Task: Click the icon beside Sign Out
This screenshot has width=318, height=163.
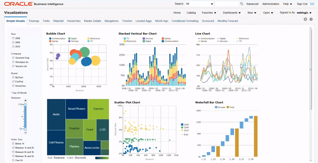Action: [x=312, y=4]
